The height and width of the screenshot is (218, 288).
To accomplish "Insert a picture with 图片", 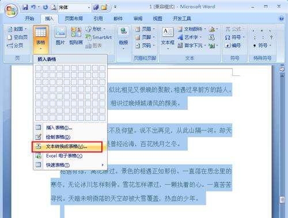I will click(x=60, y=36).
